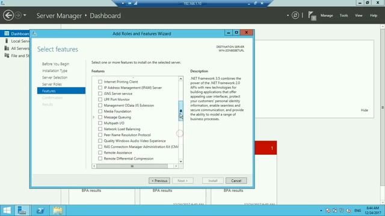Tick Peer Name Resolution Protocol checkbox
The height and width of the screenshot is (216, 385).
[100, 134]
